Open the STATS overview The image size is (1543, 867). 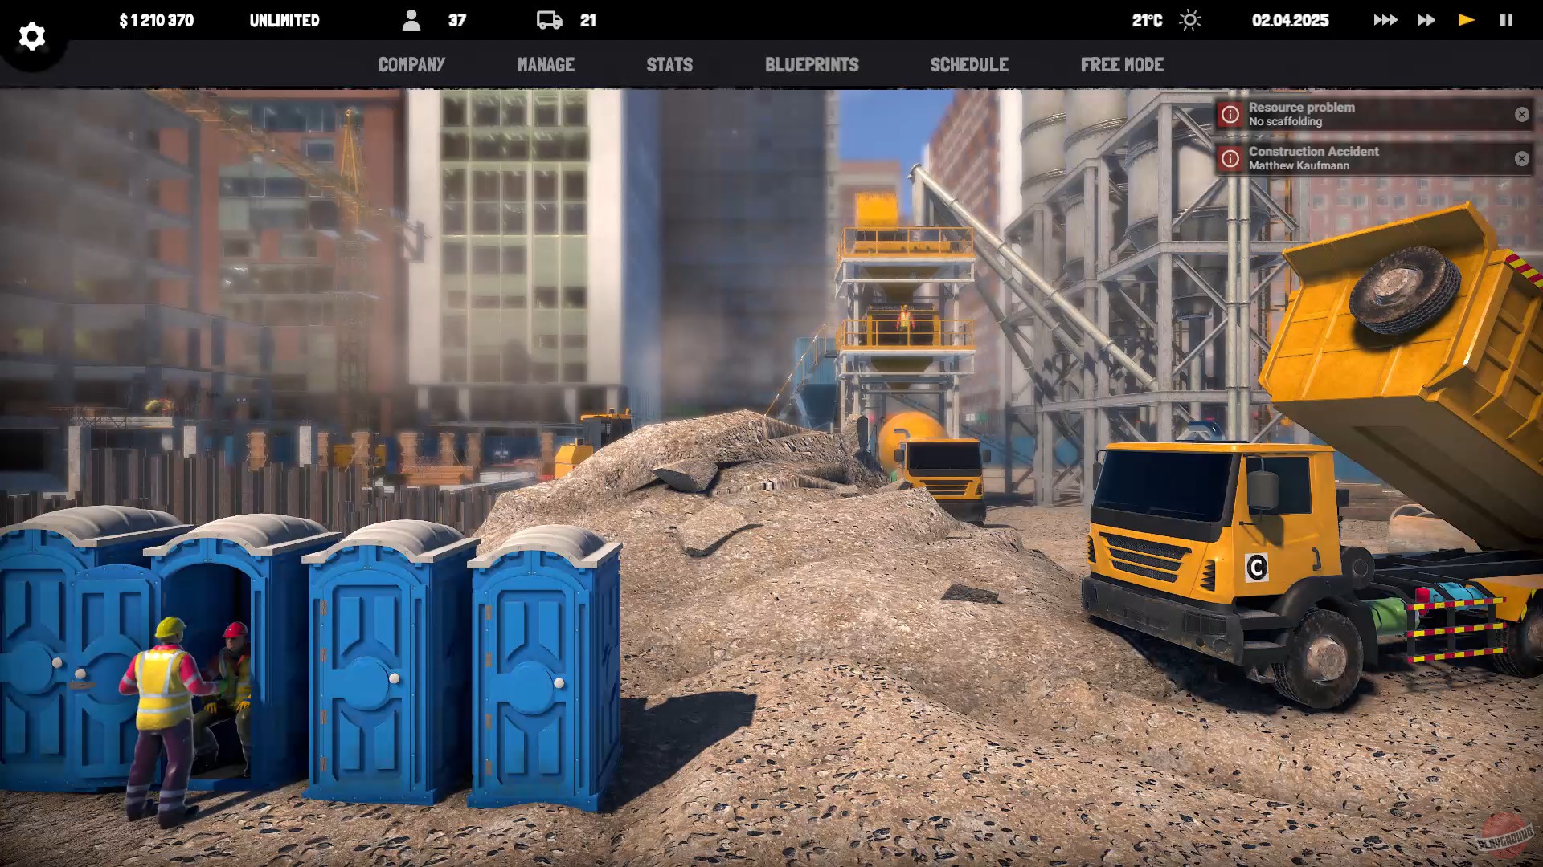tap(669, 65)
